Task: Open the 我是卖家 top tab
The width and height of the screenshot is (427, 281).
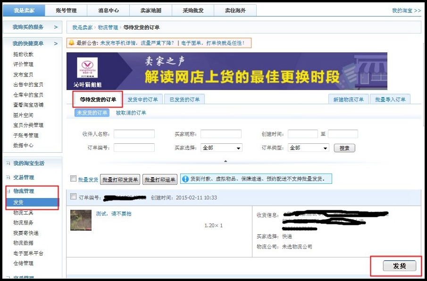Action: coord(24,11)
